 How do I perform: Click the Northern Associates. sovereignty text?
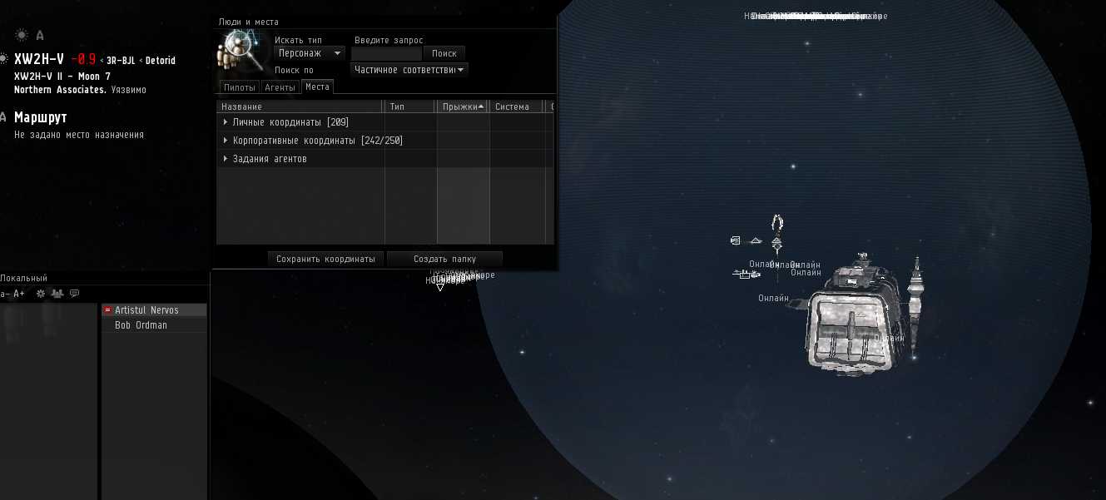pyautogui.click(x=61, y=90)
